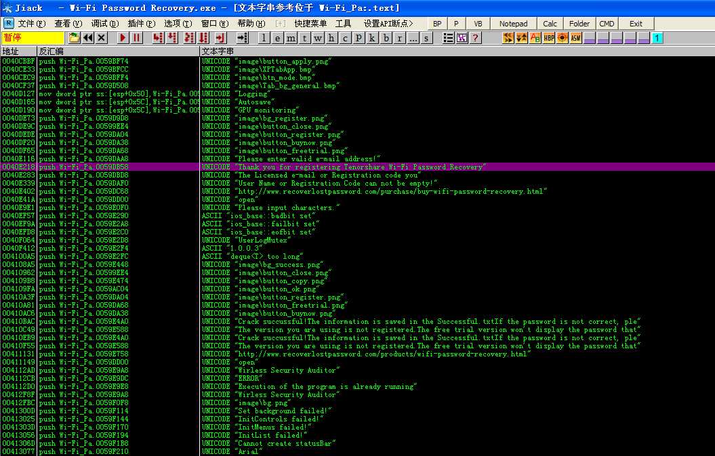715x456 pixels.
Task: Open Windows list via 'w' button
Action: (318, 38)
